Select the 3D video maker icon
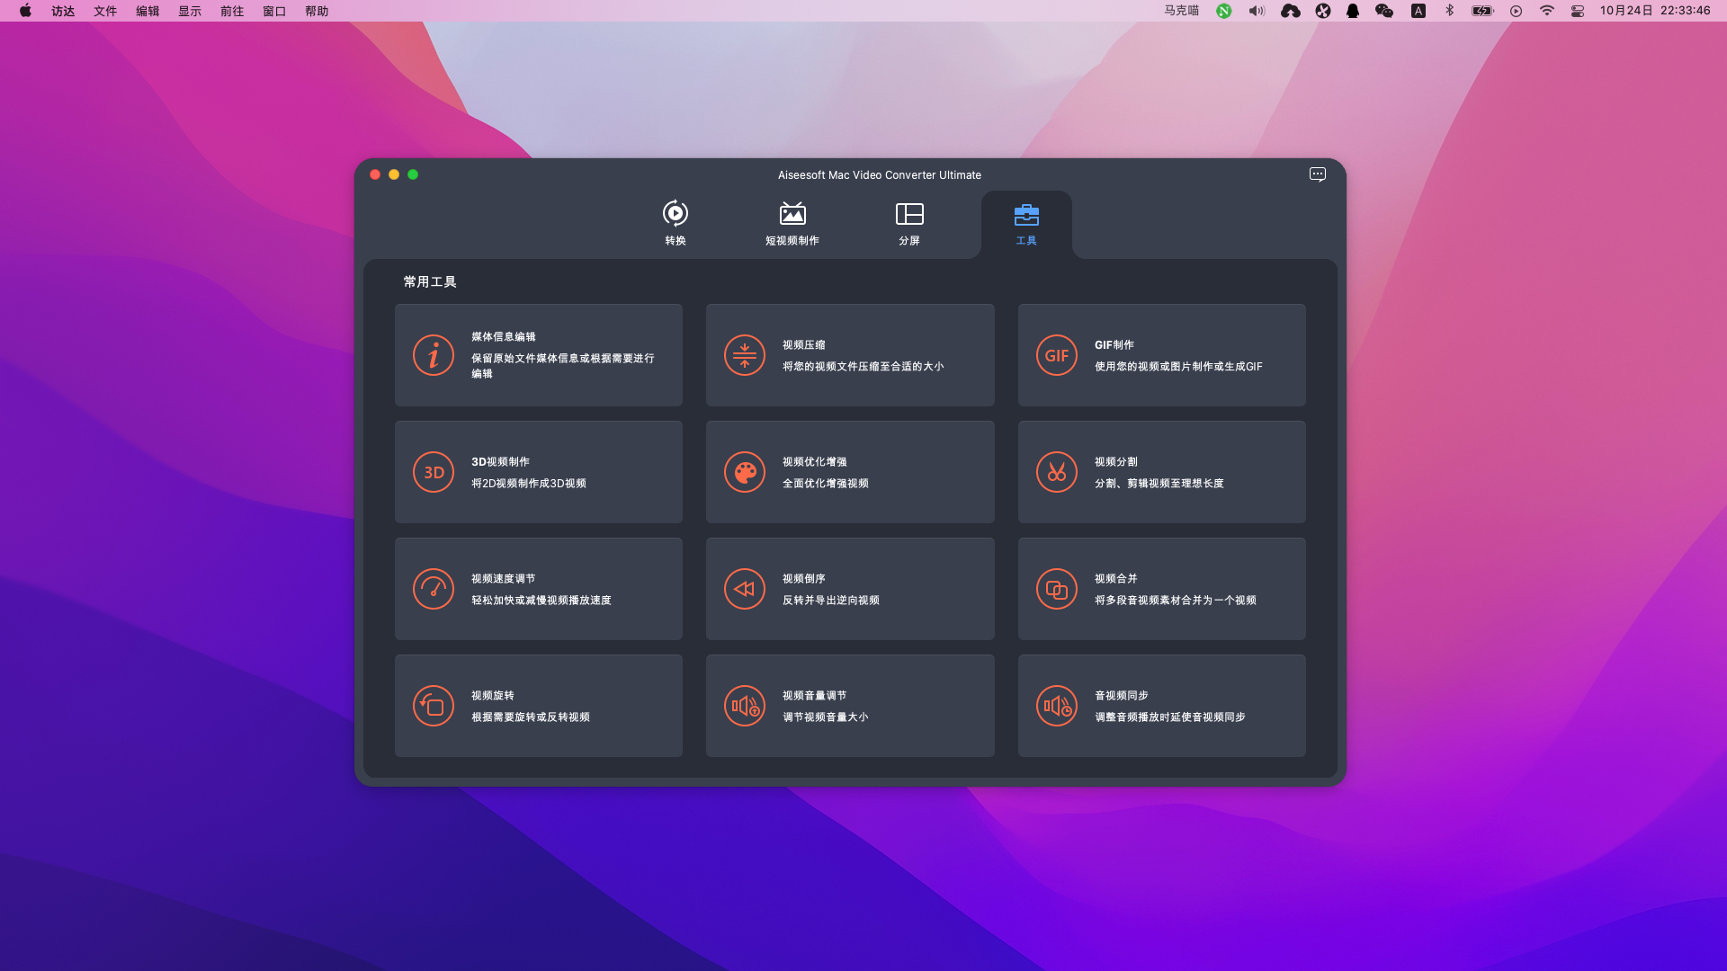Screen dimensions: 1727x971 coord(434,472)
